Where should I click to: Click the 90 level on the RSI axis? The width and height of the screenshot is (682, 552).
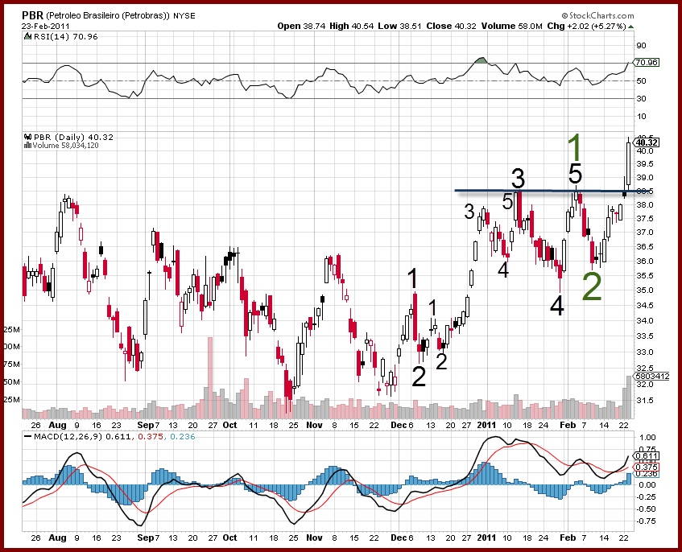pos(641,46)
